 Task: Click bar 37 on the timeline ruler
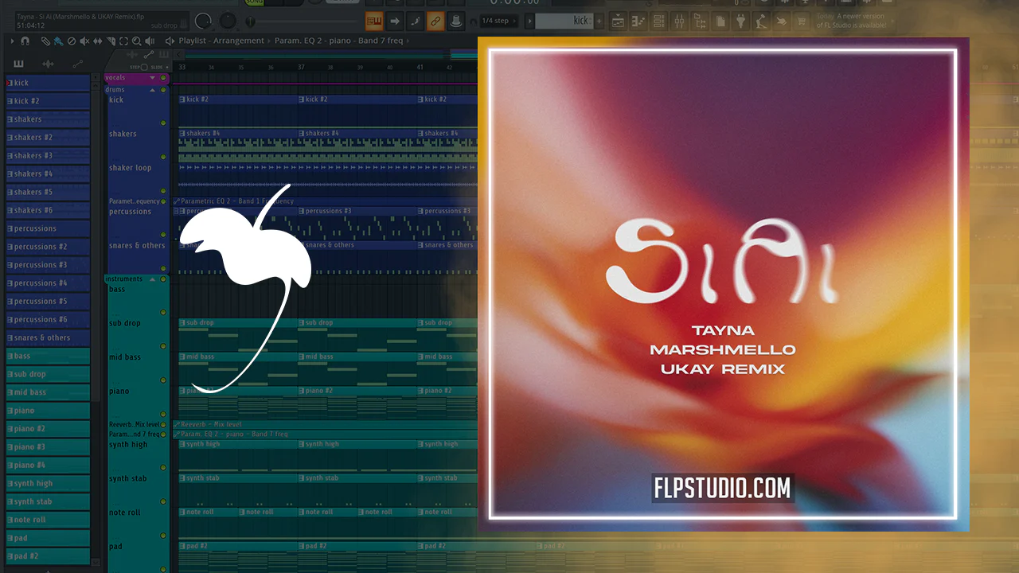coord(301,67)
